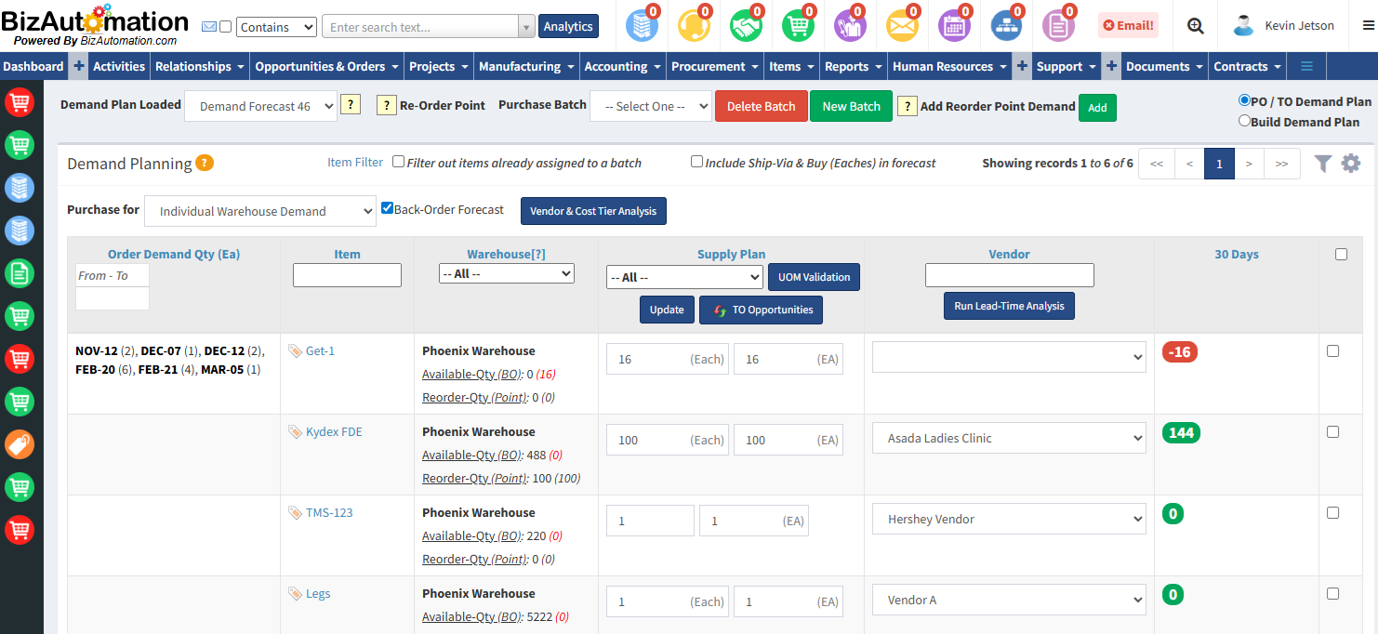Click the help icon before Add Reorder Point Demand
This screenshot has height=634, width=1378.
[x=907, y=106]
